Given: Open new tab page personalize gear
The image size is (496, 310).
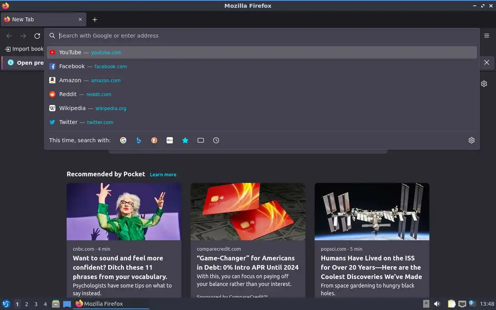Looking at the screenshot, I should point(484,84).
